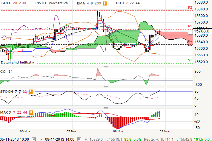Open the calendar icon after 09-11-2013 14:00
The height and width of the screenshot is (141, 212).
click(79, 139)
